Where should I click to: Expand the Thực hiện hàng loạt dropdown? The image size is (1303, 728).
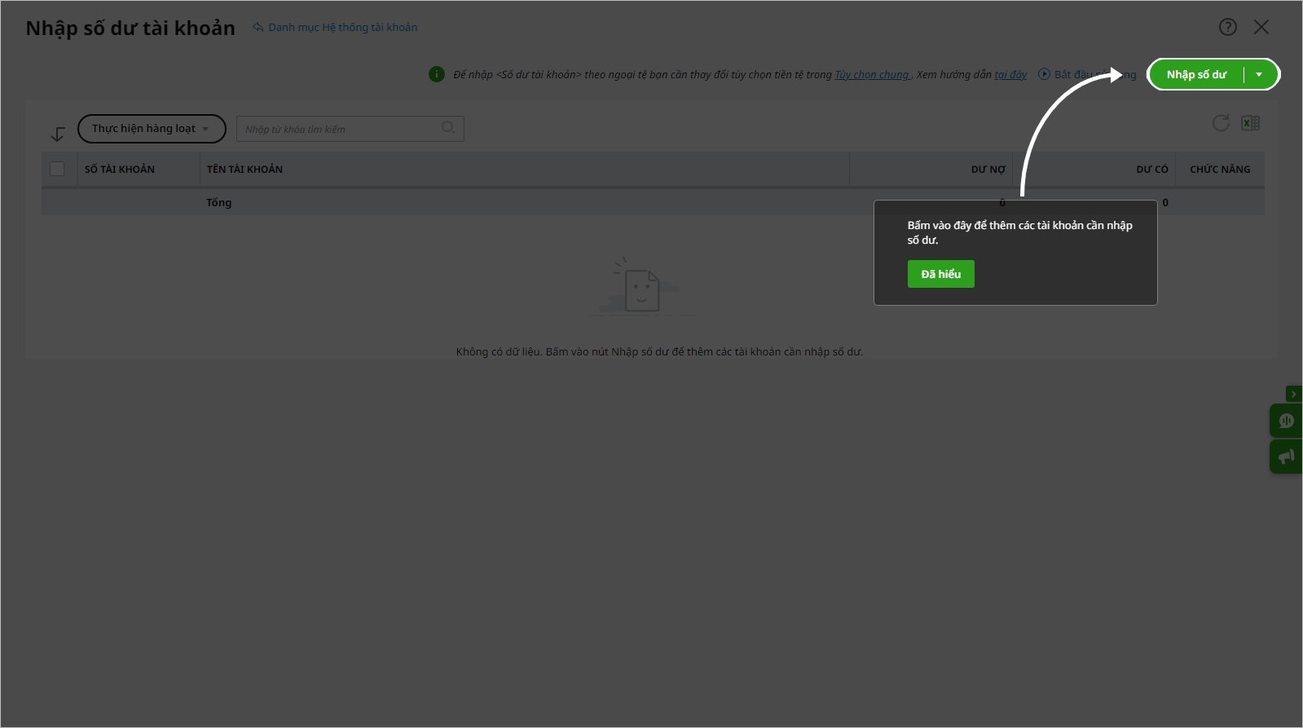[x=151, y=129]
